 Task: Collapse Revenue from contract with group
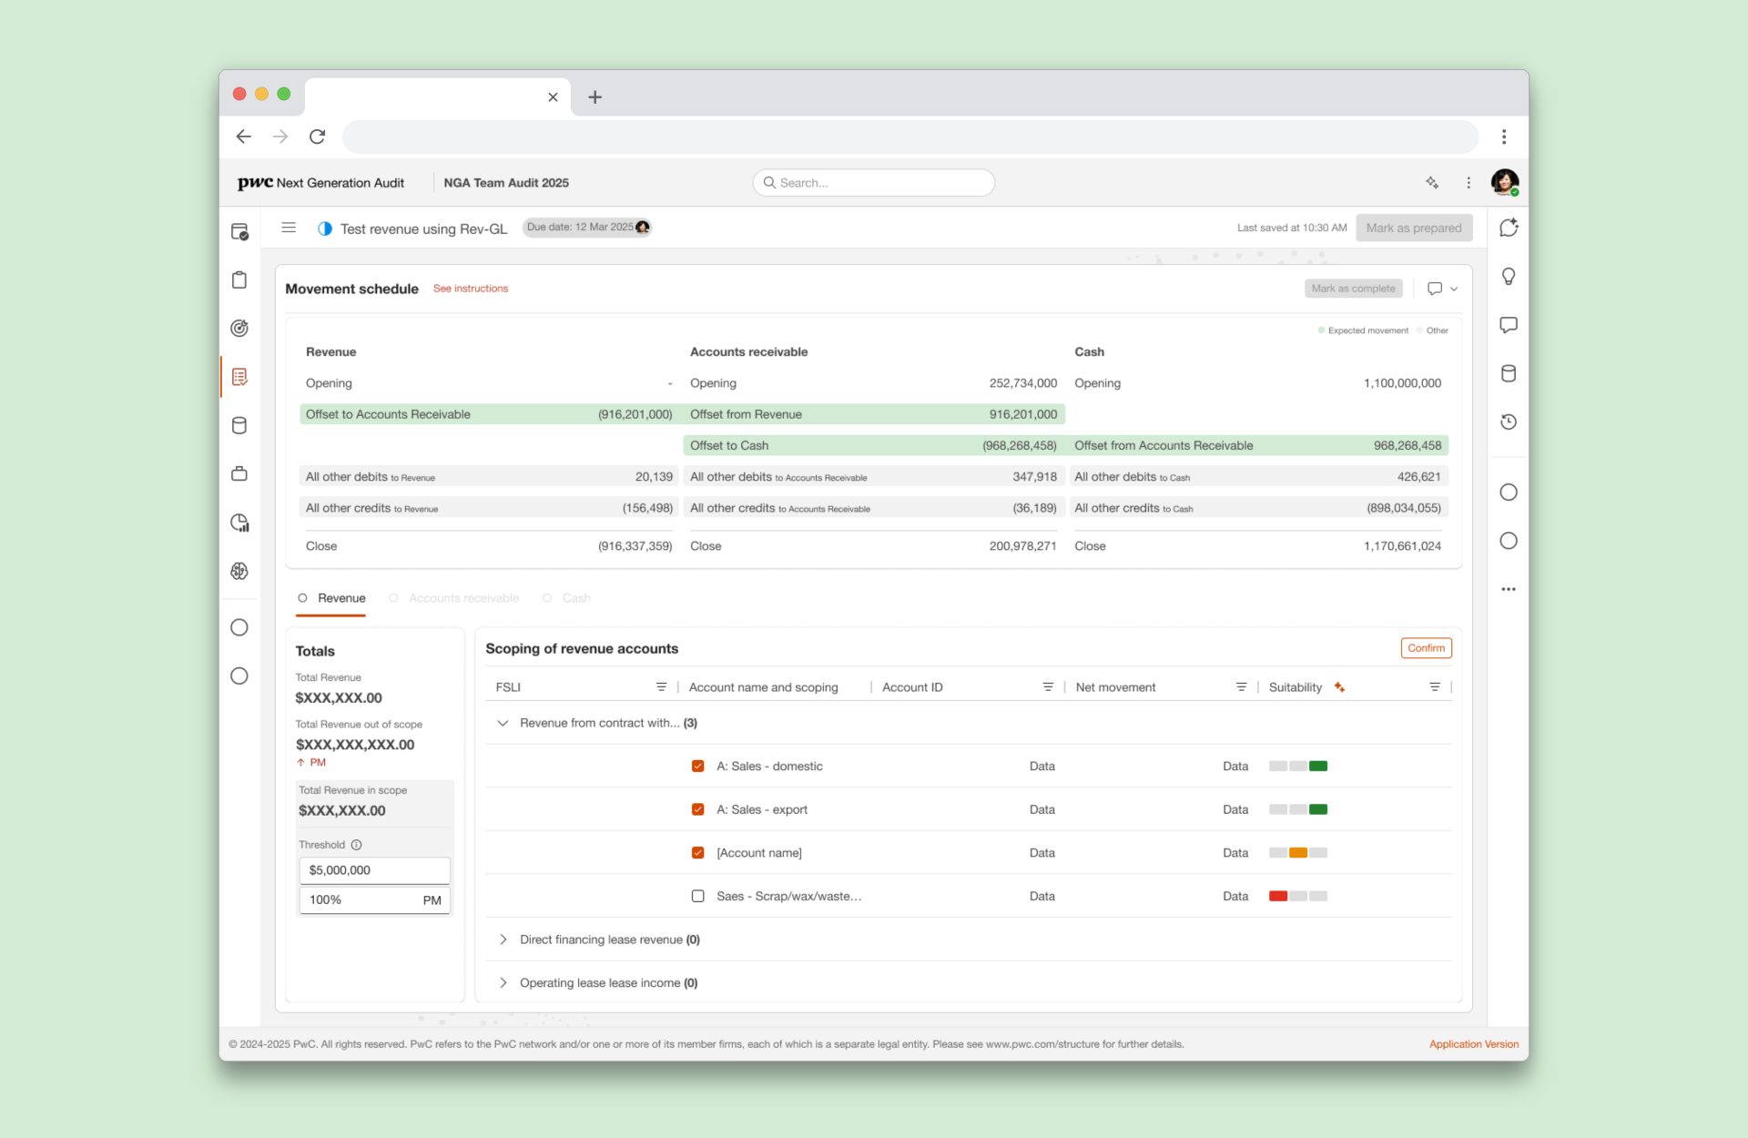(503, 723)
